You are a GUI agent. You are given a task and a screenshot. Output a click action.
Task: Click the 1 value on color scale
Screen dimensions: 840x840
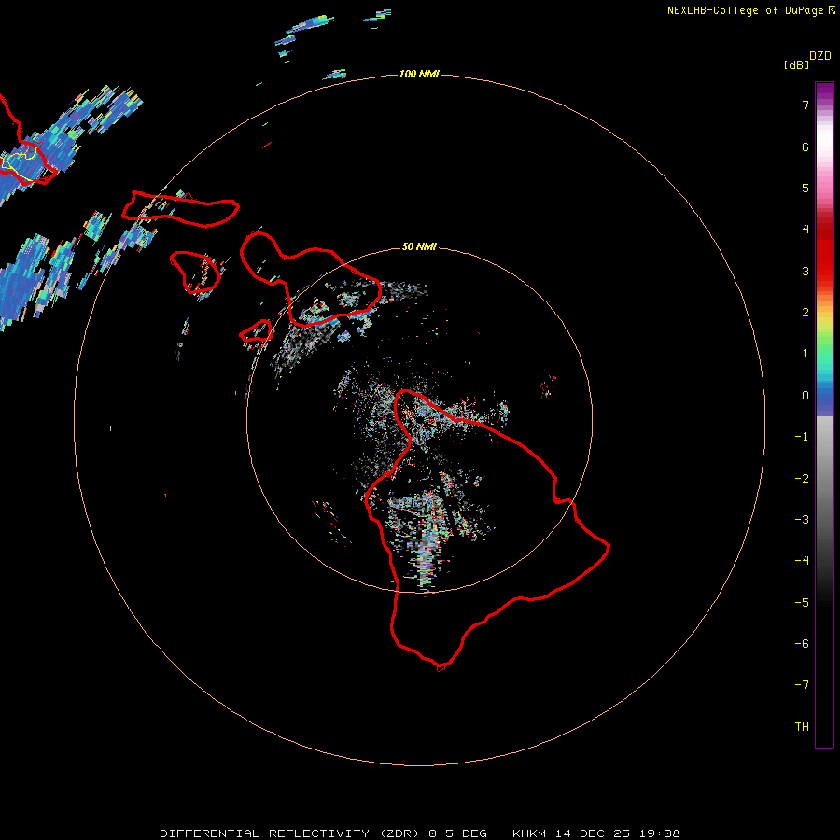(x=805, y=354)
